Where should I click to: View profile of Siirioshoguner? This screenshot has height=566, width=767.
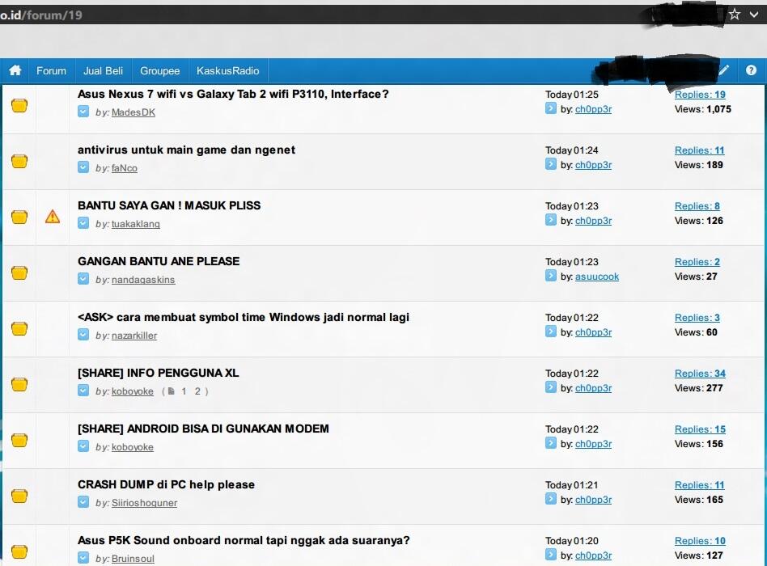tap(144, 502)
